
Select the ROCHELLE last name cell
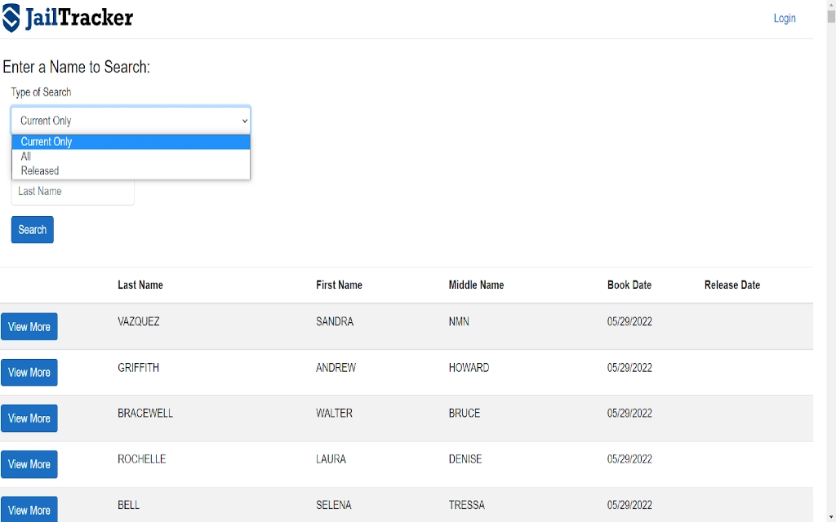142,459
